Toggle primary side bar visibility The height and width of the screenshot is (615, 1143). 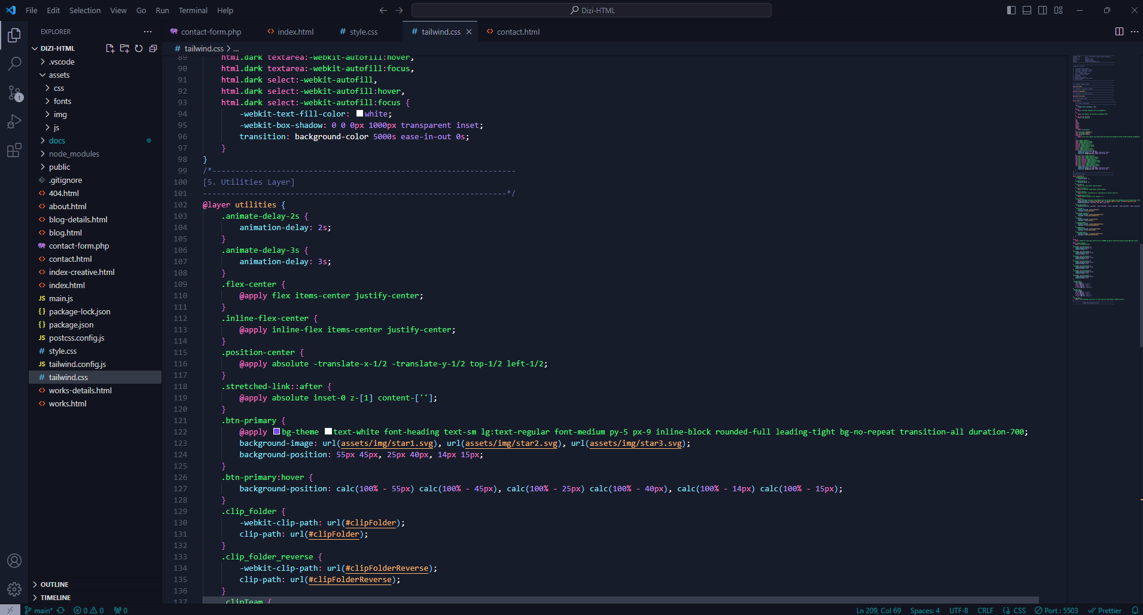(1011, 10)
